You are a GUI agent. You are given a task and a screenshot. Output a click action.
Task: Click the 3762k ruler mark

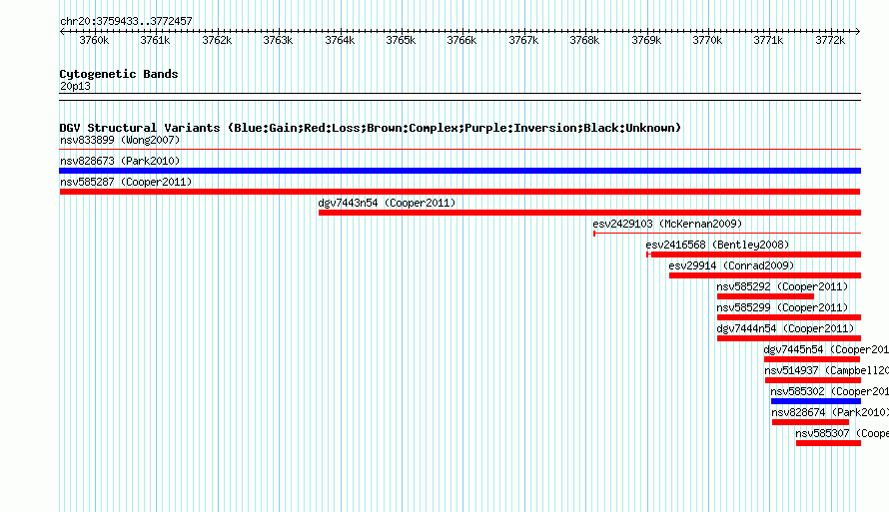[217, 40]
